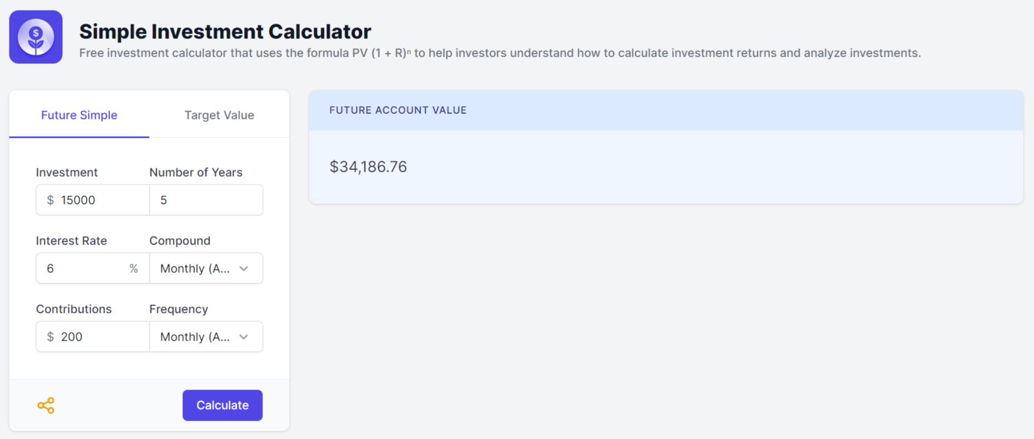The image size is (1034, 439).
Task: Click the Simple Investment Calculator heading
Action: click(x=225, y=32)
